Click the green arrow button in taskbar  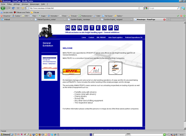click(164, 134)
